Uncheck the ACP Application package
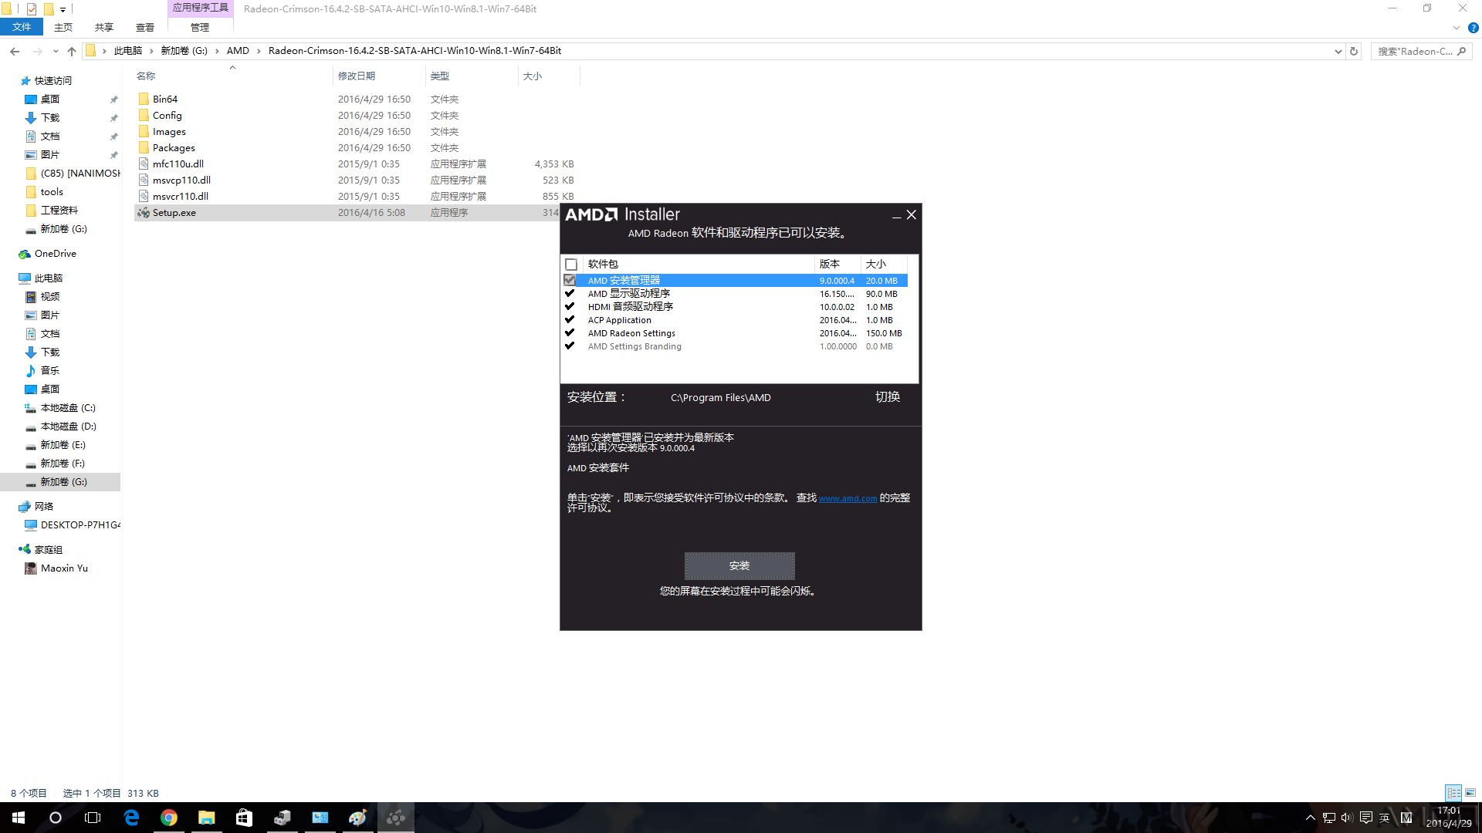This screenshot has height=833, width=1482. (570, 319)
